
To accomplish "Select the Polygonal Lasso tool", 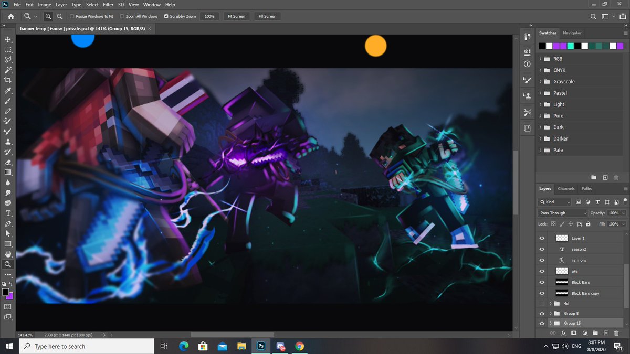I will pyautogui.click(x=8, y=60).
